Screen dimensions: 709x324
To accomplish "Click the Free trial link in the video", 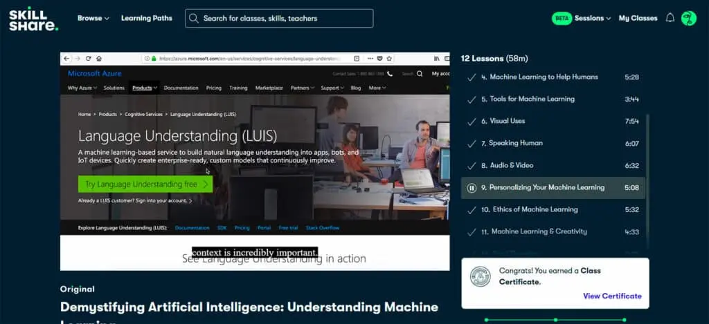I will (288, 228).
